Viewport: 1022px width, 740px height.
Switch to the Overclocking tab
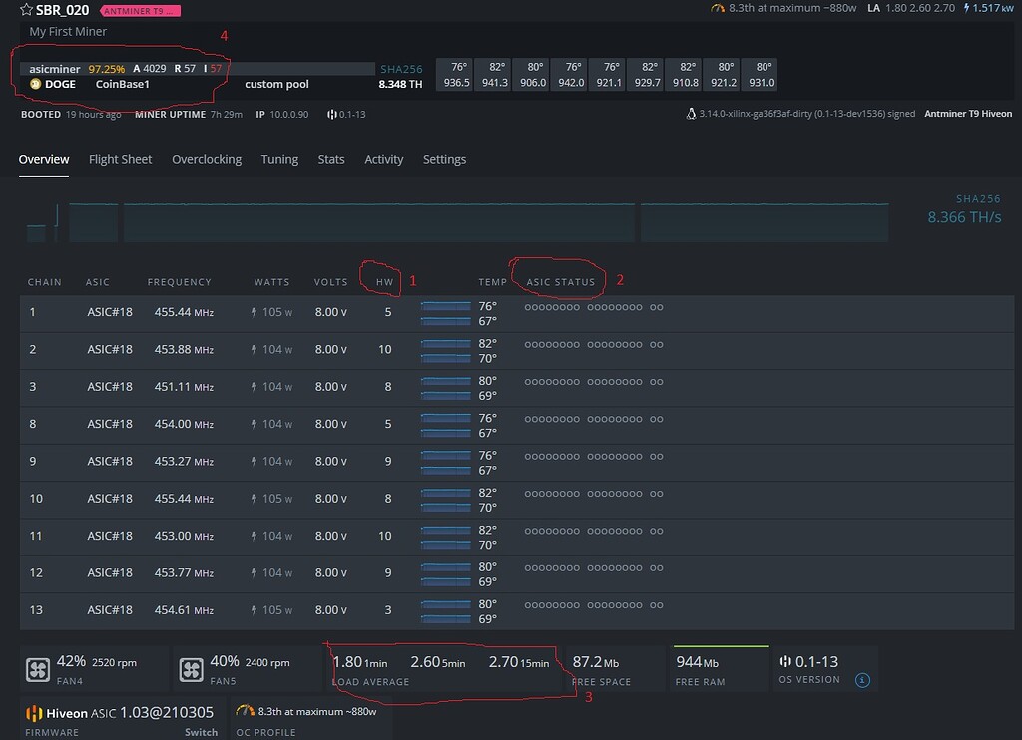click(x=207, y=159)
